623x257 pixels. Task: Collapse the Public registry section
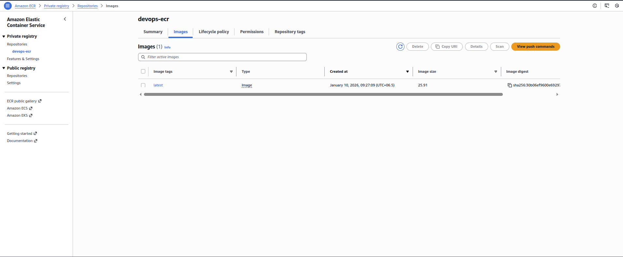(4, 68)
